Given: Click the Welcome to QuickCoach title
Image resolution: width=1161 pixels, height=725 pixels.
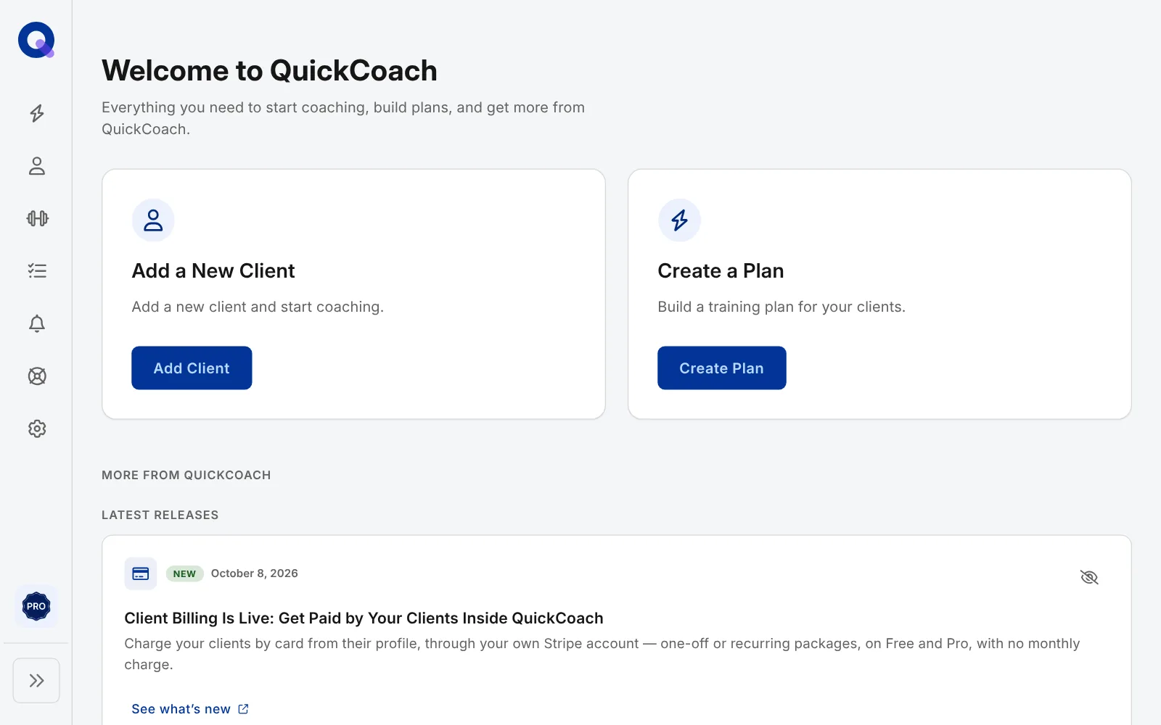Looking at the screenshot, I should pos(270,70).
